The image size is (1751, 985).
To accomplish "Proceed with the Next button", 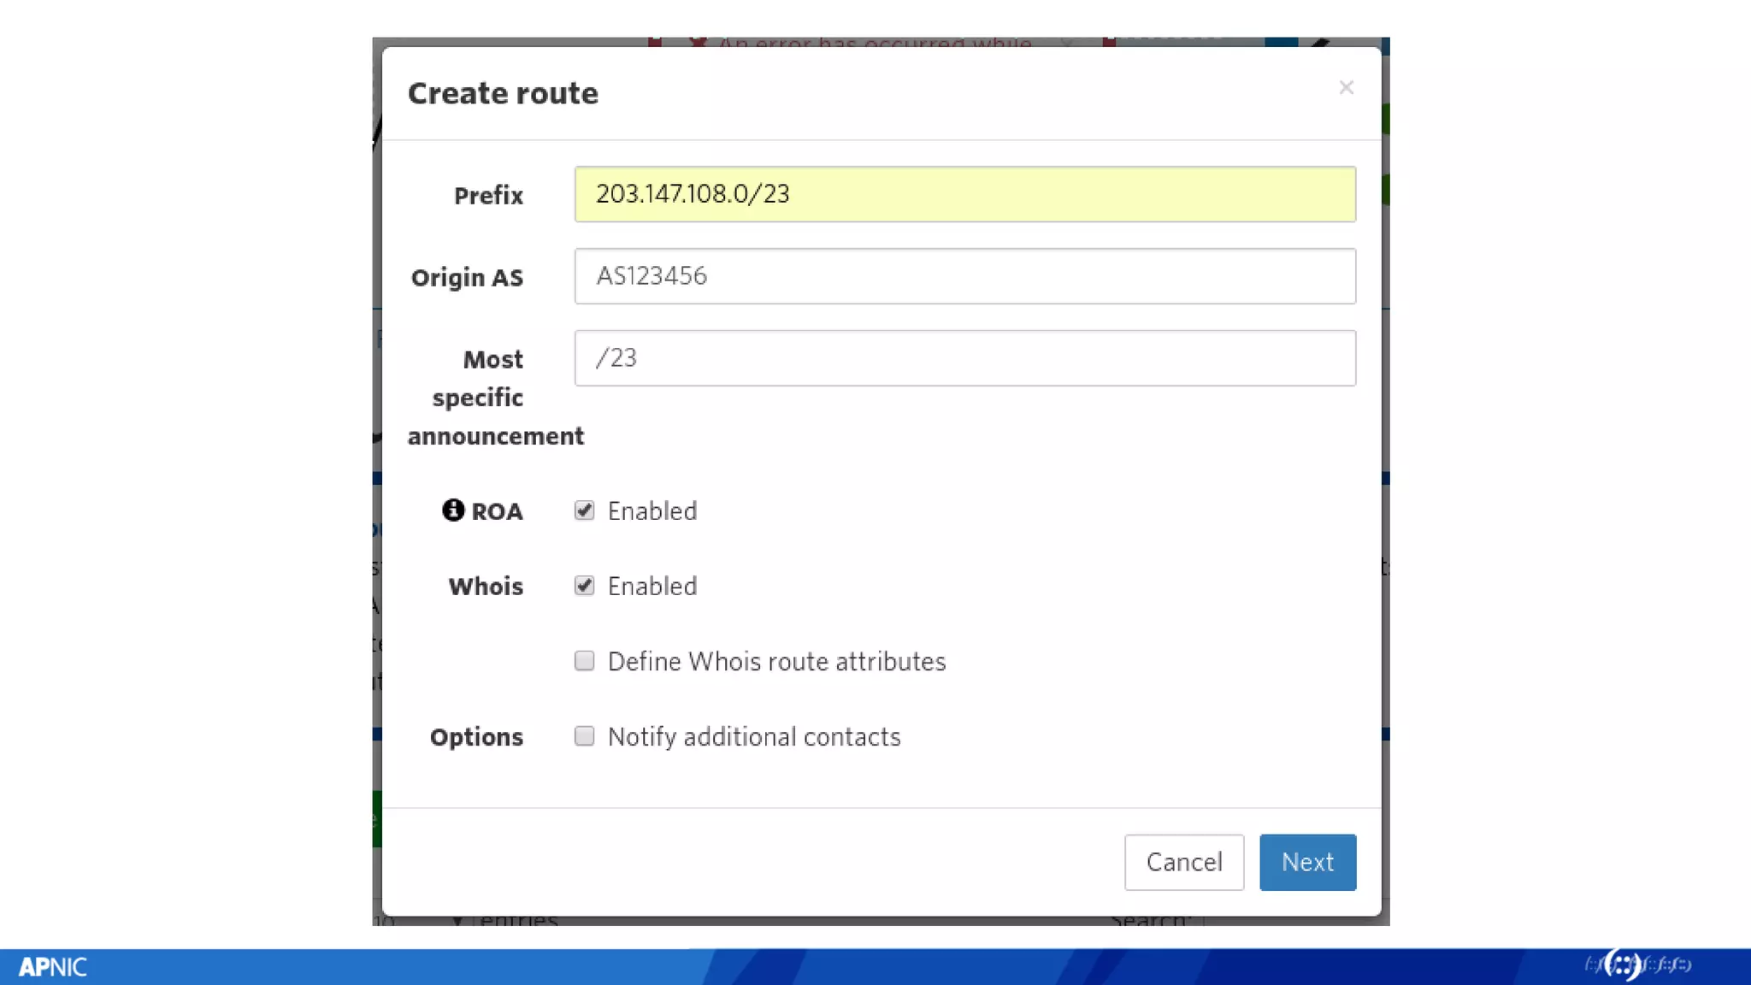I will coord(1306,862).
